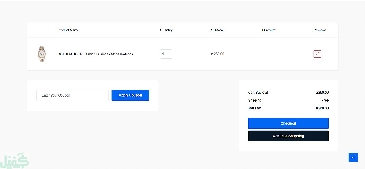This screenshot has height=169, width=365.
Task: Click the Continue Shopping button
Action: tap(288, 136)
